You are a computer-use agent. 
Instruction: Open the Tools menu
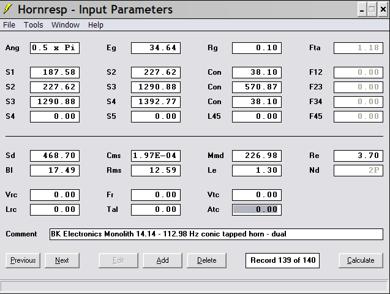(33, 25)
